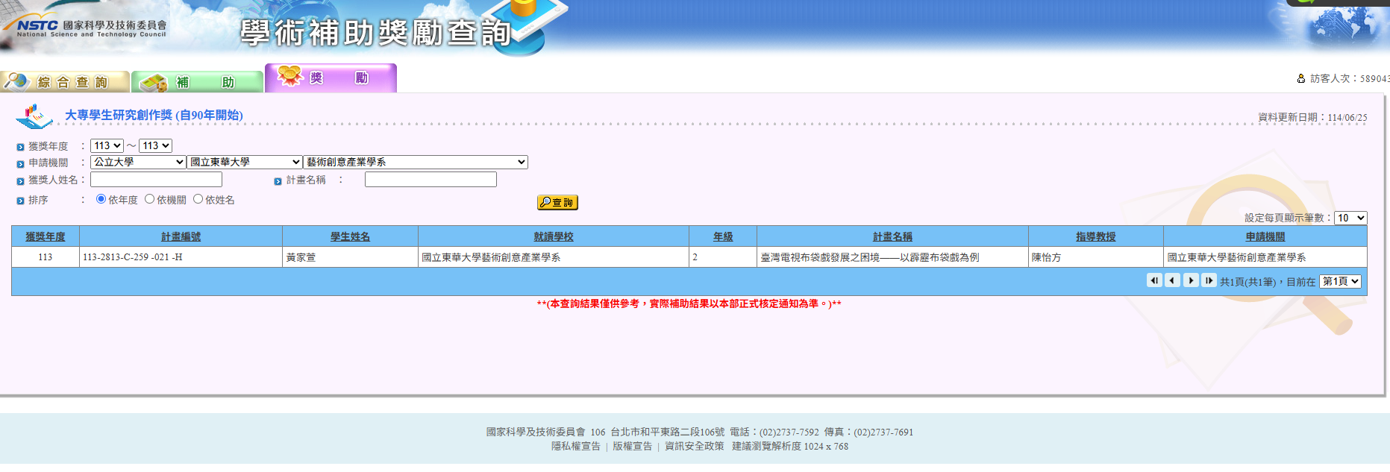1390x472 pixels.
Task: Sort by 計畫編號 column header
Action: click(181, 236)
